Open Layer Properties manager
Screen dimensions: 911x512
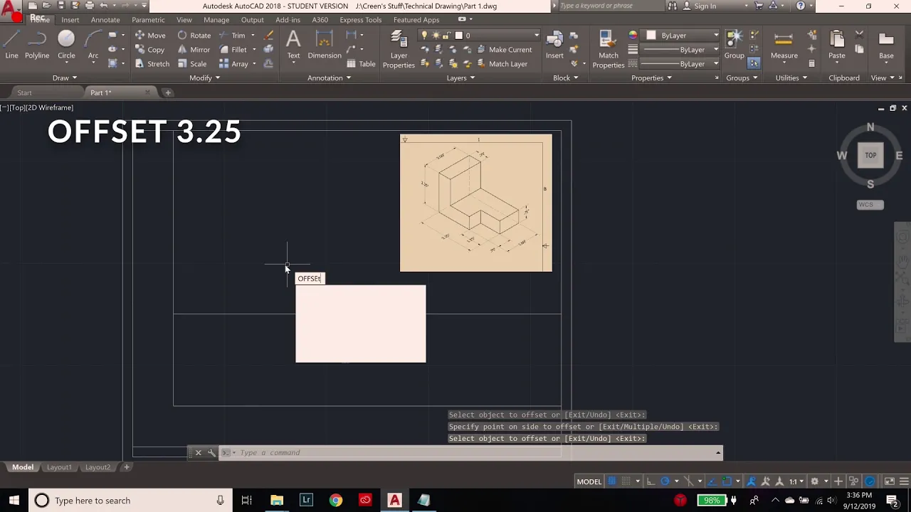click(399, 50)
